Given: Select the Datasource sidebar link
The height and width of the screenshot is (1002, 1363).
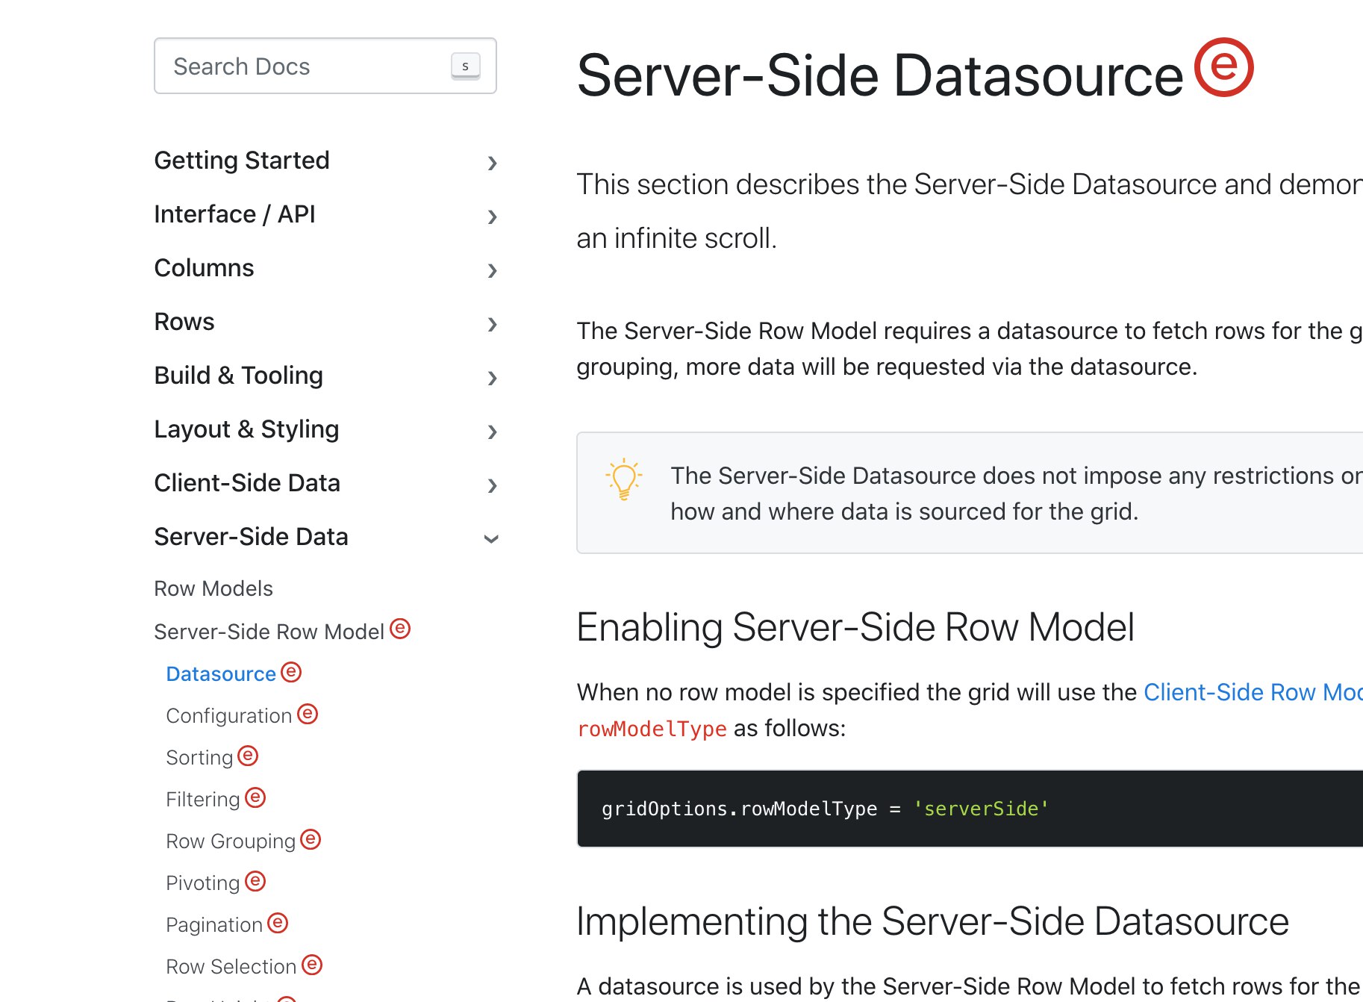Looking at the screenshot, I should pos(221,673).
